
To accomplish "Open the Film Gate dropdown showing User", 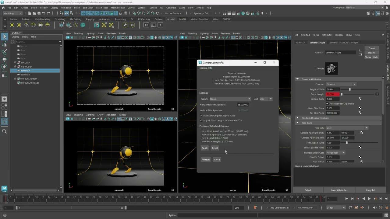I will point(347,128).
